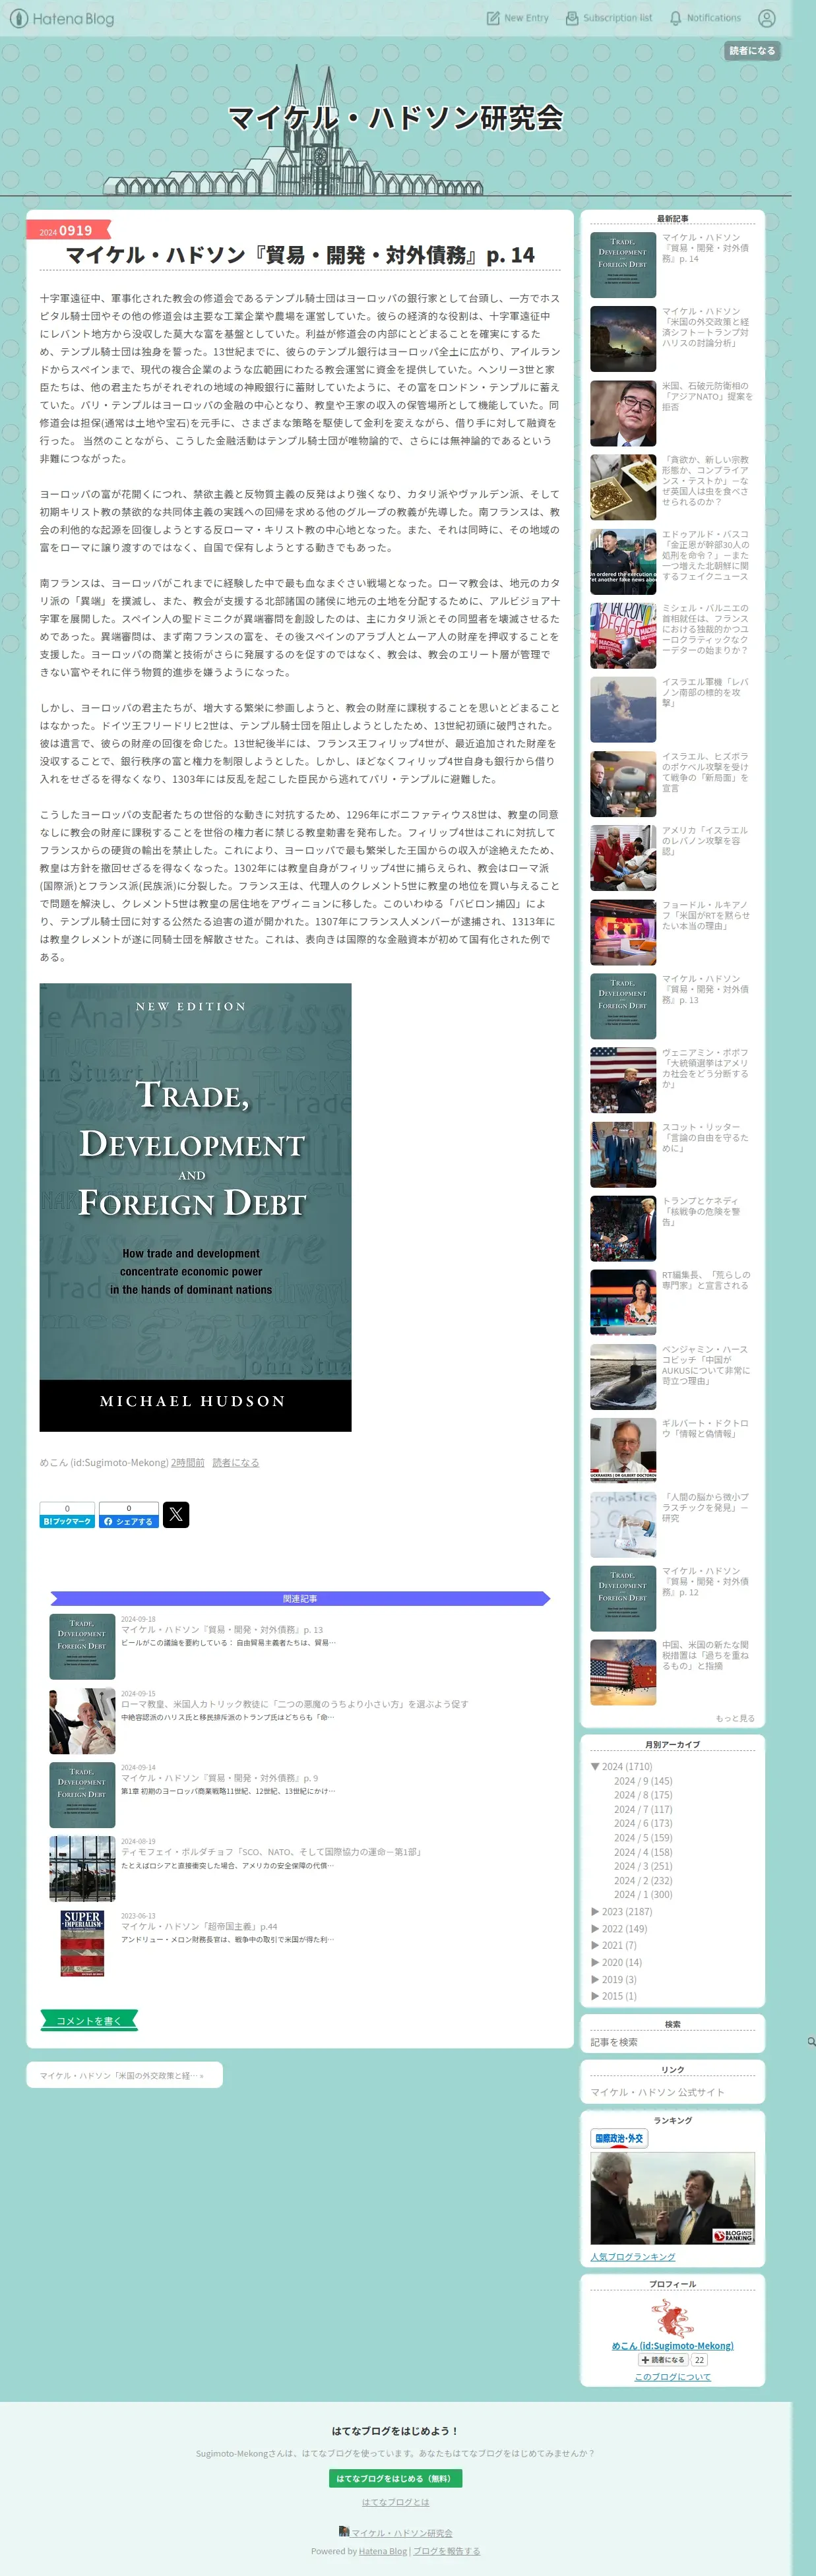Click the 2時間前 timestamp link

[x=188, y=1463]
